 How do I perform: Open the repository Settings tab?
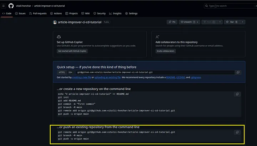coord(131,14)
